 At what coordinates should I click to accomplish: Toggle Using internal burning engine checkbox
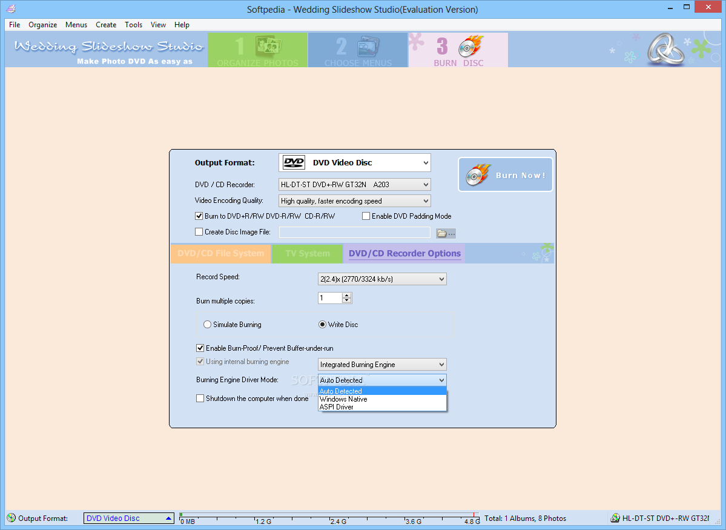point(200,362)
